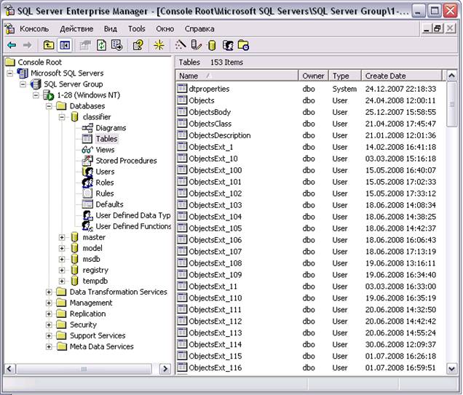Click the New Database cylinder icon
Screen dimensions: 463x395
tap(211, 45)
